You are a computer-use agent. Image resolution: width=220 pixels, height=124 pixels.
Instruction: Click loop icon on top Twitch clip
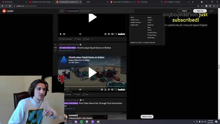[109, 34]
